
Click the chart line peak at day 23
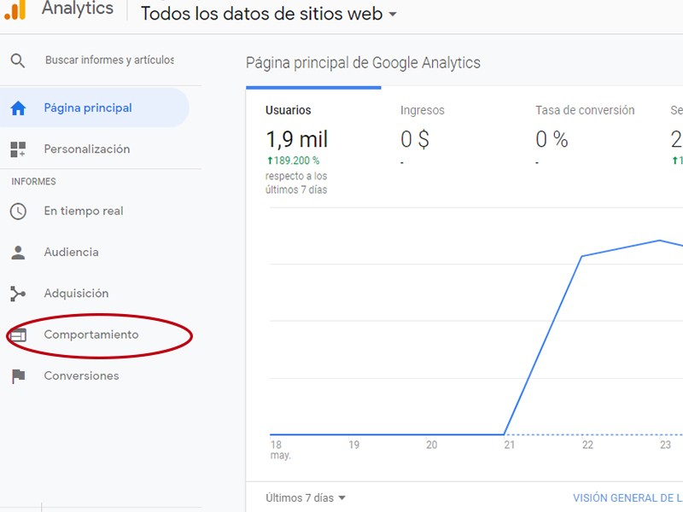click(660, 241)
